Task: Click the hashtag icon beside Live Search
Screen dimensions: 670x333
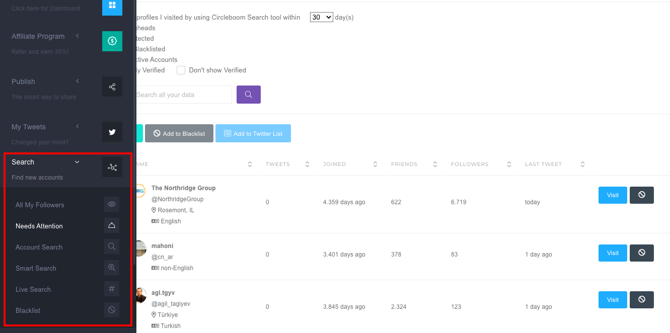Action: coord(112,289)
